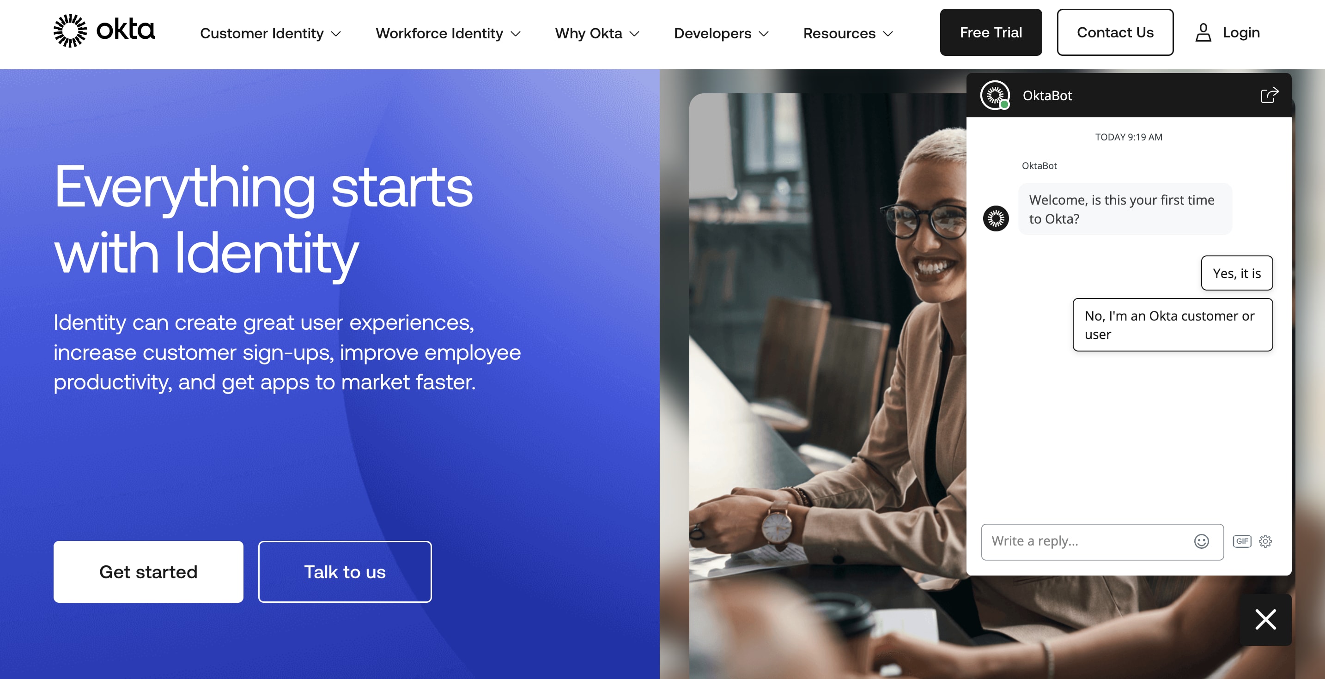
Task: Toggle the Login account panel
Action: click(x=1226, y=32)
